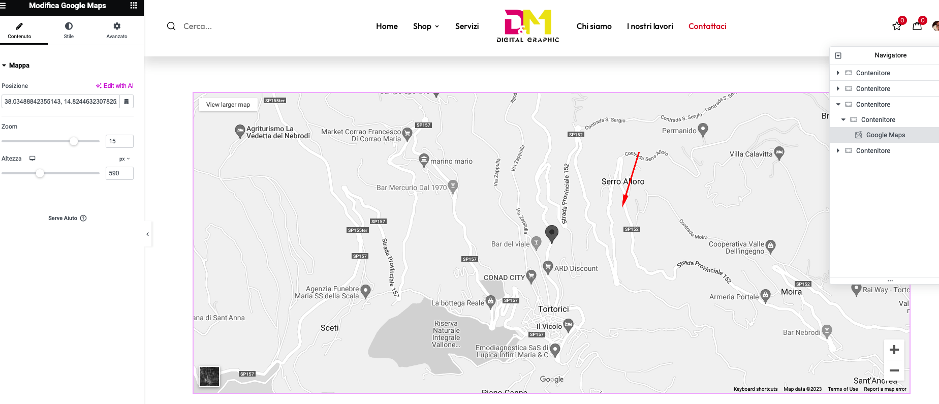Open Chi siamo menu item
The image size is (939, 404).
pyautogui.click(x=594, y=26)
